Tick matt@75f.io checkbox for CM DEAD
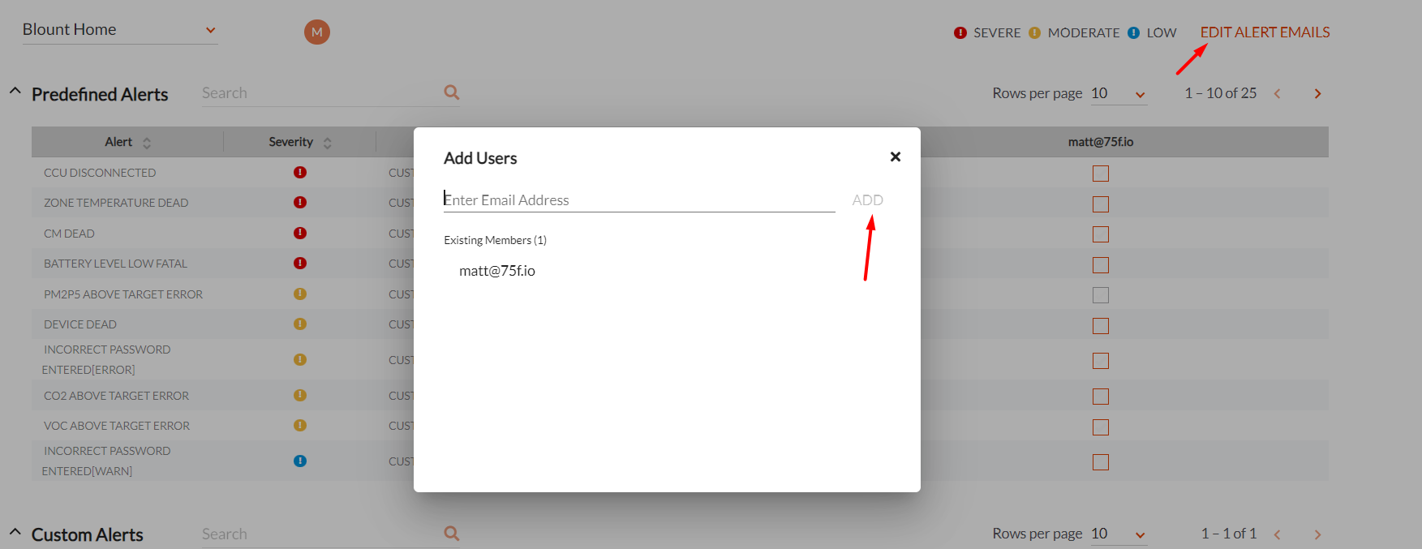 pyautogui.click(x=1101, y=234)
